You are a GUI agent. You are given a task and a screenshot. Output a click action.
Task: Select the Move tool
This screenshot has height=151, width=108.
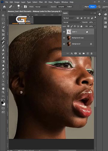click(x=3, y=15)
